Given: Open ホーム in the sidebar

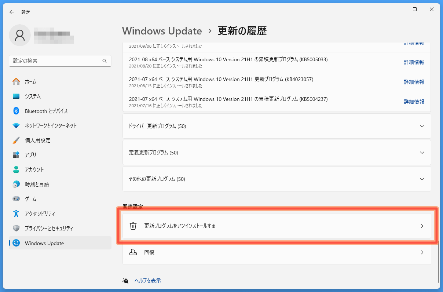Looking at the screenshot, I should [60, 81].
